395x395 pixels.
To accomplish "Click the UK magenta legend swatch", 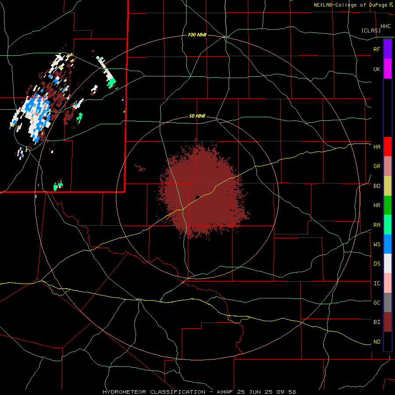I will (388, 69).
